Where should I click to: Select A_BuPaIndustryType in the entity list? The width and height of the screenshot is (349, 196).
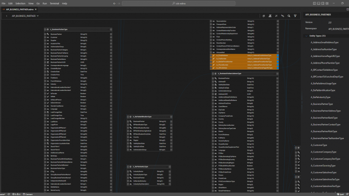(x=320, y=97)
